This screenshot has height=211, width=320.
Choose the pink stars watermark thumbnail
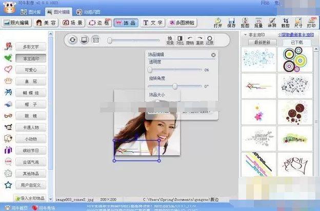258,112
